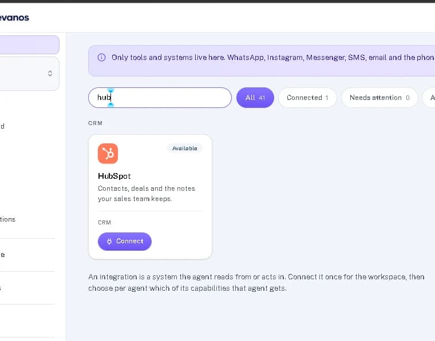The width and height of the screenshot is (435, 341).
Task: Click the info icon in the banner
Action: (101, 57)
